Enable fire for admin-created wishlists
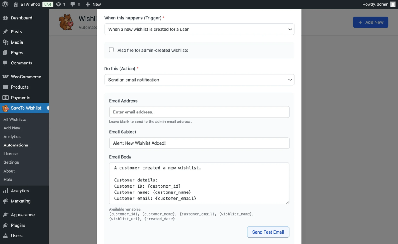The image size is (398, 244). [112, 50]
